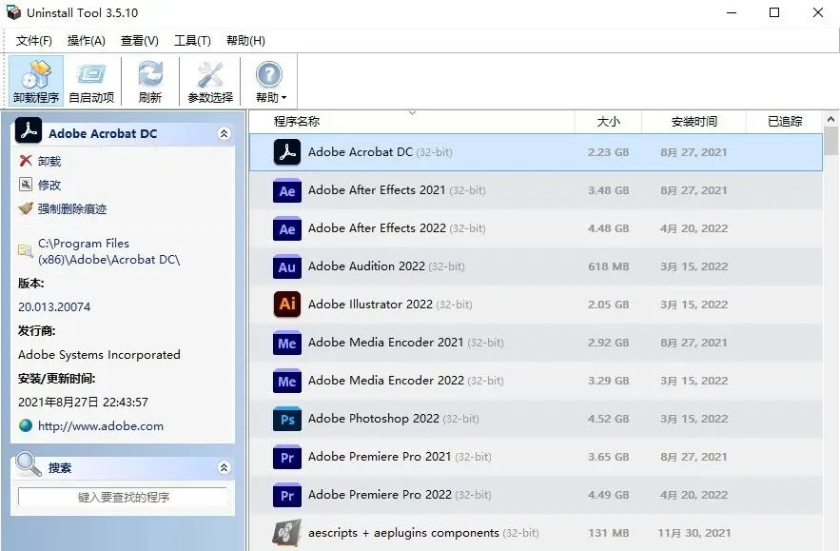Click Force remove traces (强制删除痕迹)
This screenshot has height=551, width=840.
point(72,209)
